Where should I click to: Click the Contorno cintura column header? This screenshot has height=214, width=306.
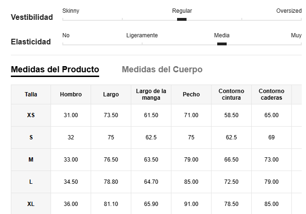coord(231,94)
